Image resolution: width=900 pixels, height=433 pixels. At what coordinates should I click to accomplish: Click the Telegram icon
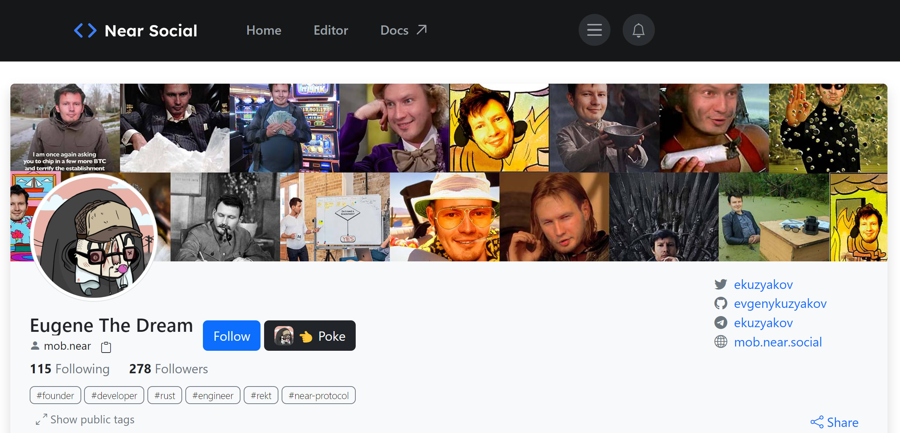[x=721, y=323]
